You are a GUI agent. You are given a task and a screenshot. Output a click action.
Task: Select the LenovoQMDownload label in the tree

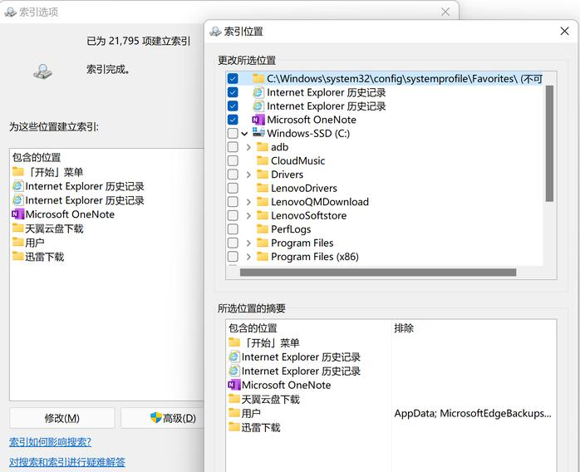point(320,202)
